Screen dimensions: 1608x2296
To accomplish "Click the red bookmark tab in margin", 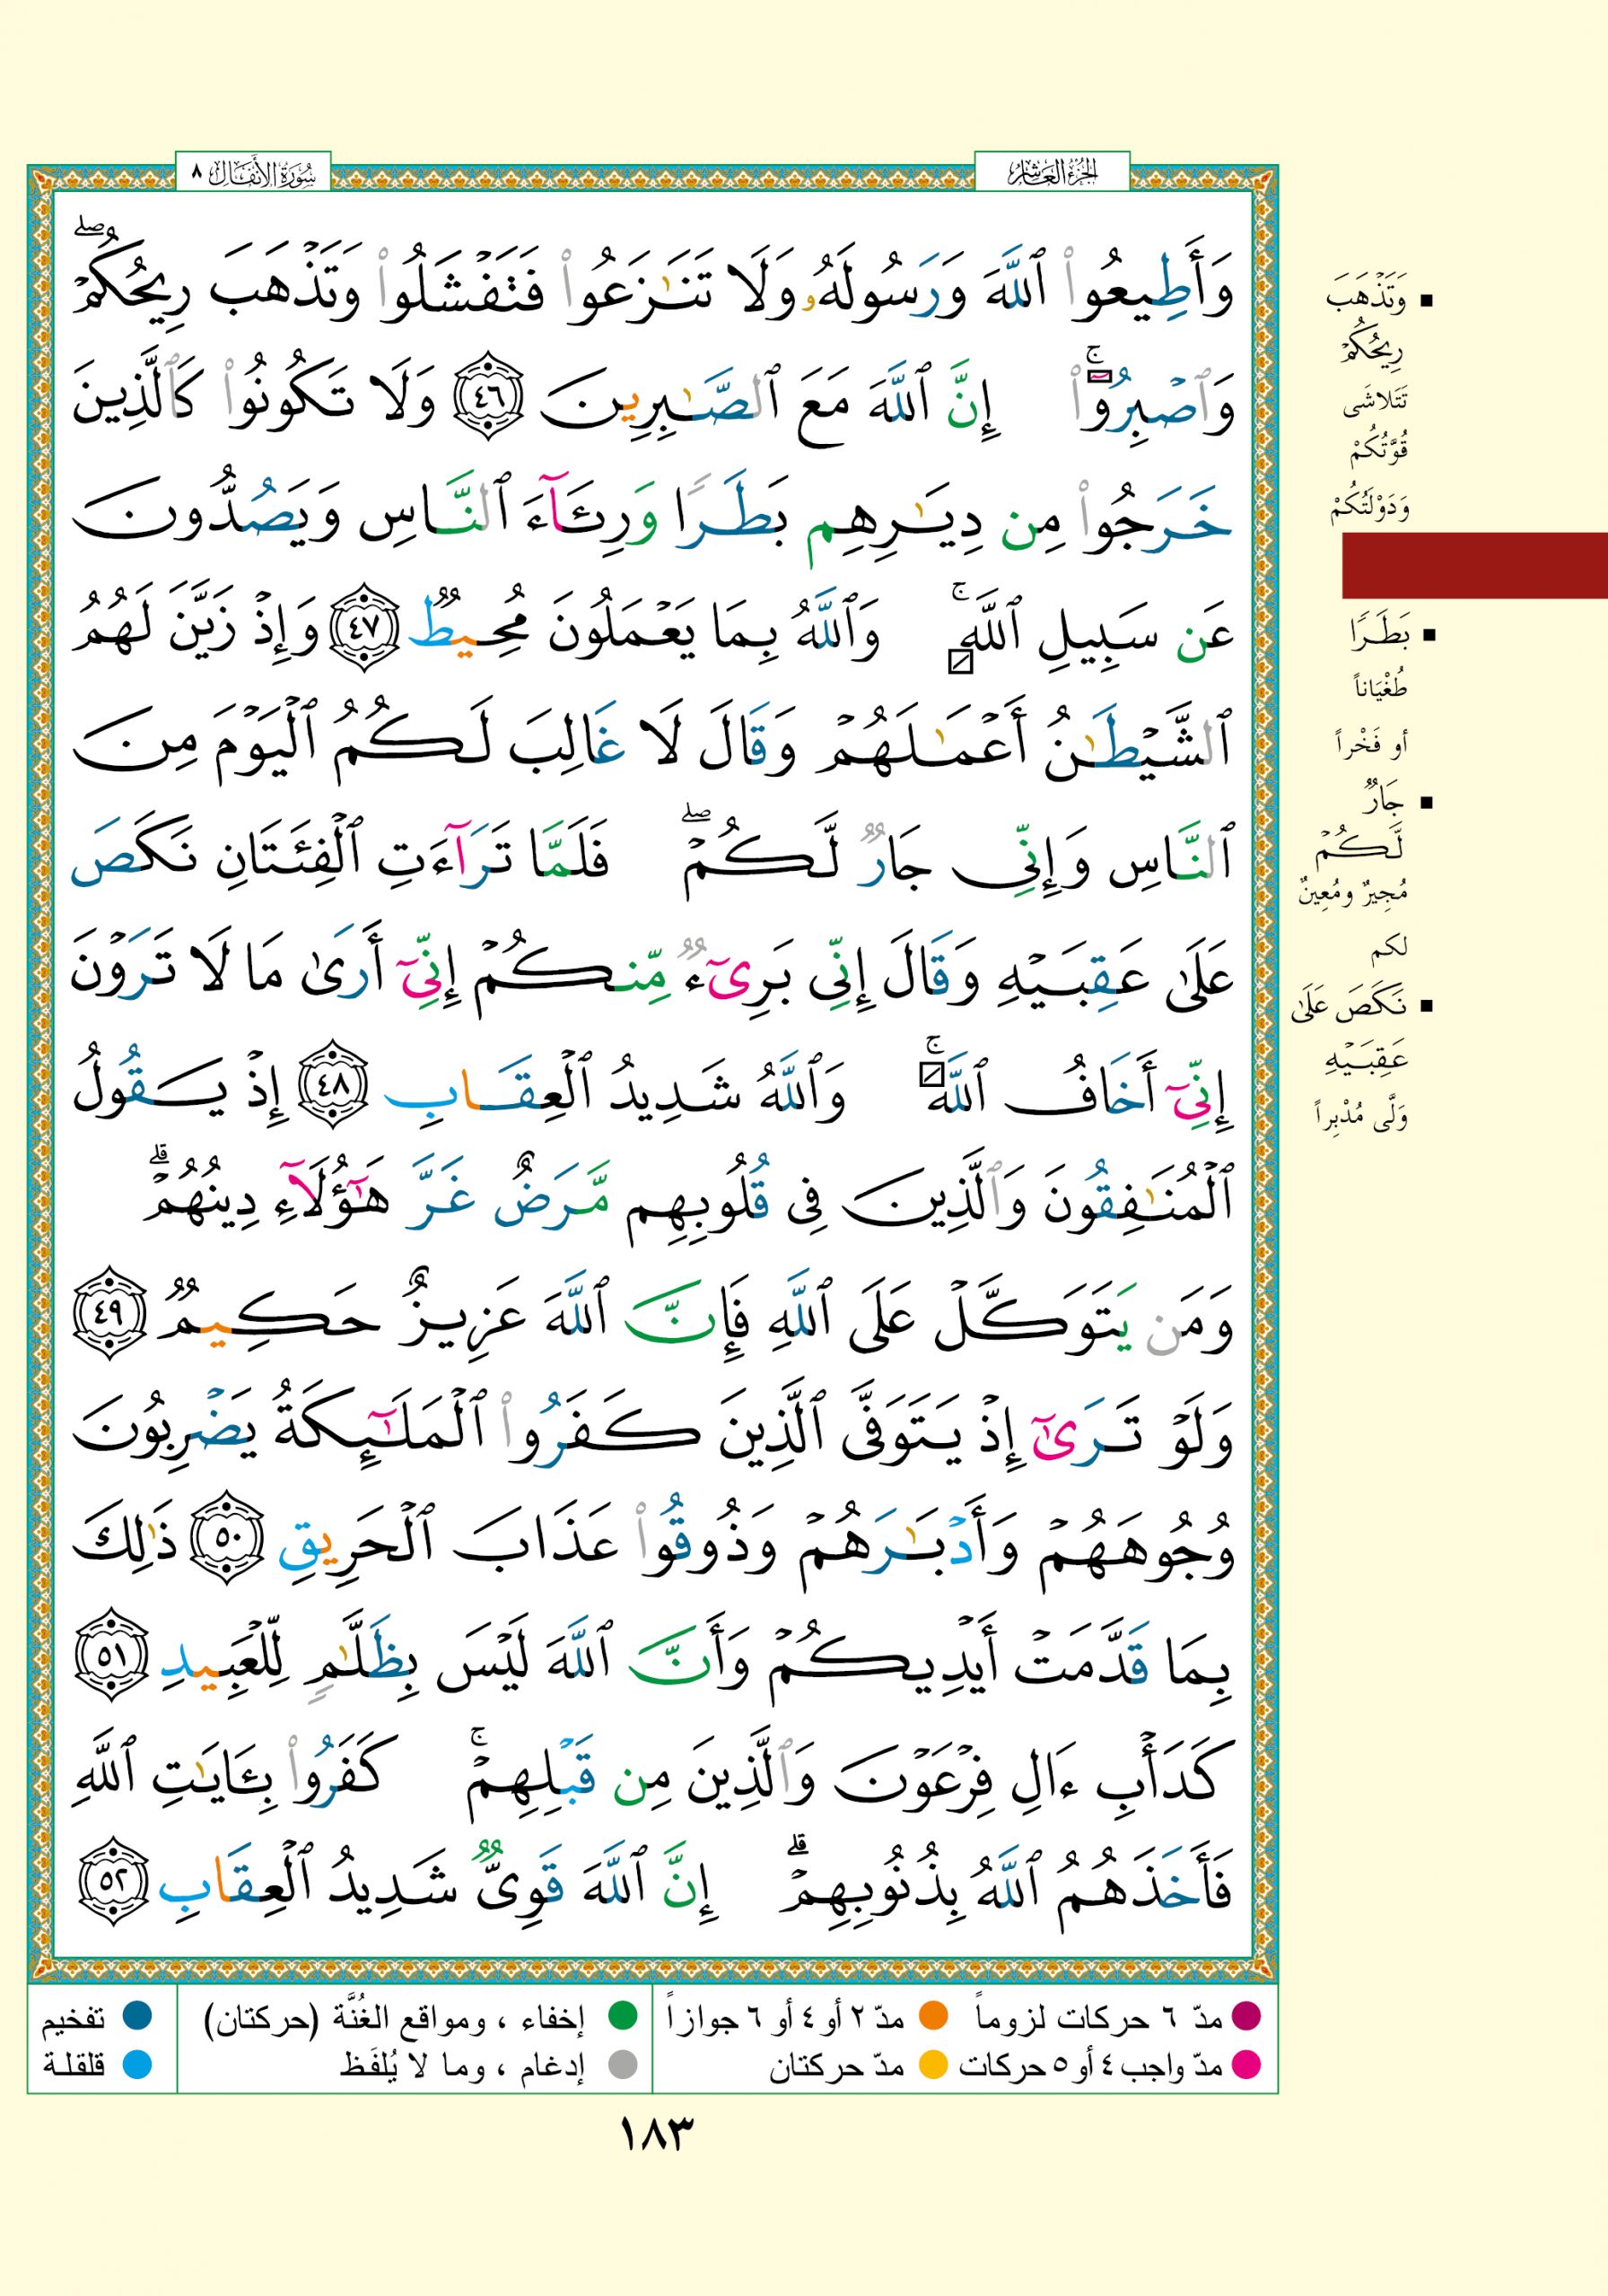I will [1474, 565].
